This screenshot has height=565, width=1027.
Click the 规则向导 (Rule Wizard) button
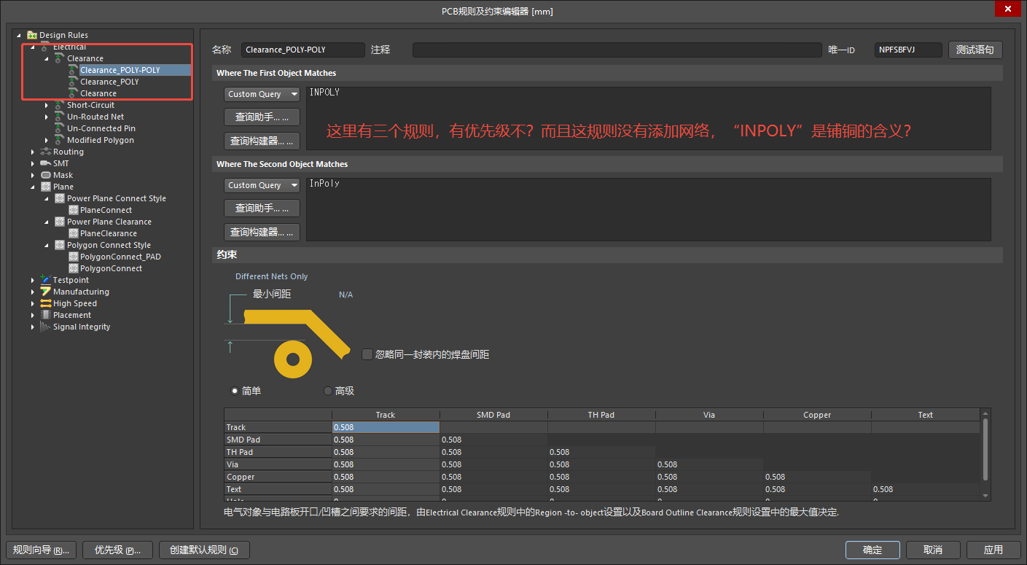[41, 550]
